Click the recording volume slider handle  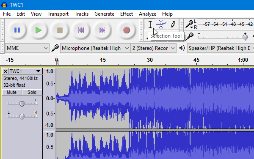coord(245,37)
